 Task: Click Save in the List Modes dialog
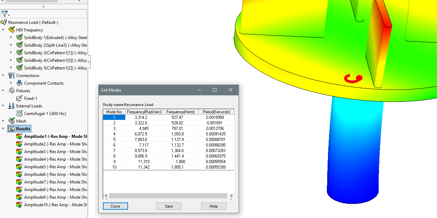(169, 206)
